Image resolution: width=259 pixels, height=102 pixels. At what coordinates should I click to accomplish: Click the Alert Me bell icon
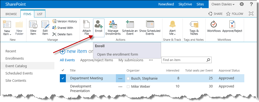(172, 24)
